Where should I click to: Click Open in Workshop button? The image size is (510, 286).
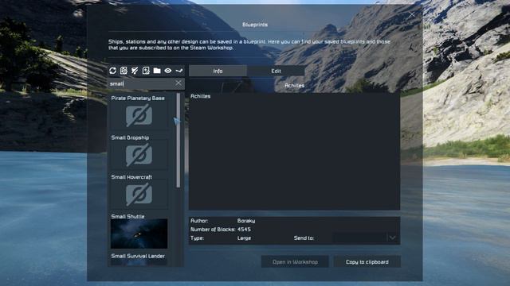tap(295, 261)
